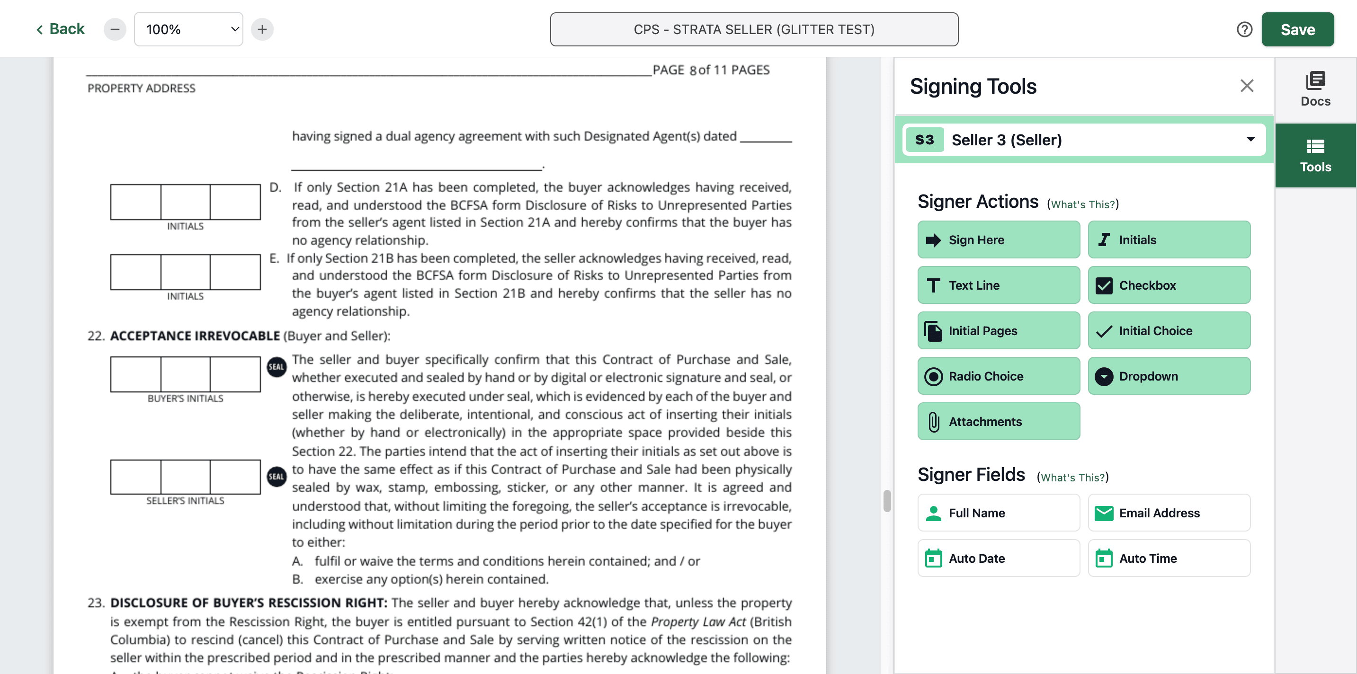Click the first INITIALS box beside paragraph E
This screenshot has height=674, width=1357.
point(136,272)
